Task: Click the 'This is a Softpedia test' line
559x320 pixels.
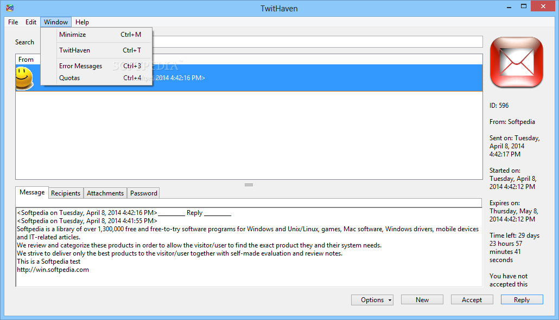Action: point(48,262)
